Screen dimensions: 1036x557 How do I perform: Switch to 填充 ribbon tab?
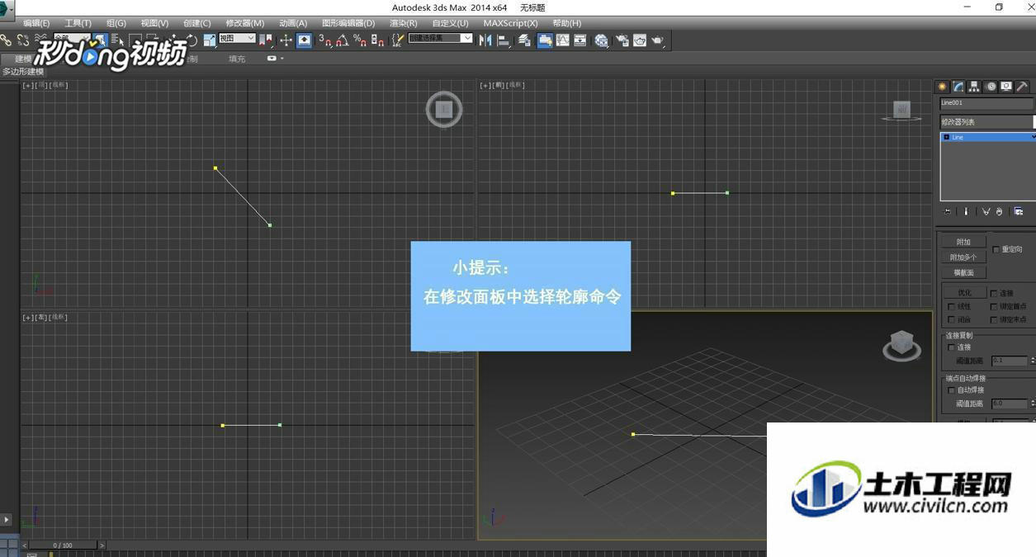[237, 59]
